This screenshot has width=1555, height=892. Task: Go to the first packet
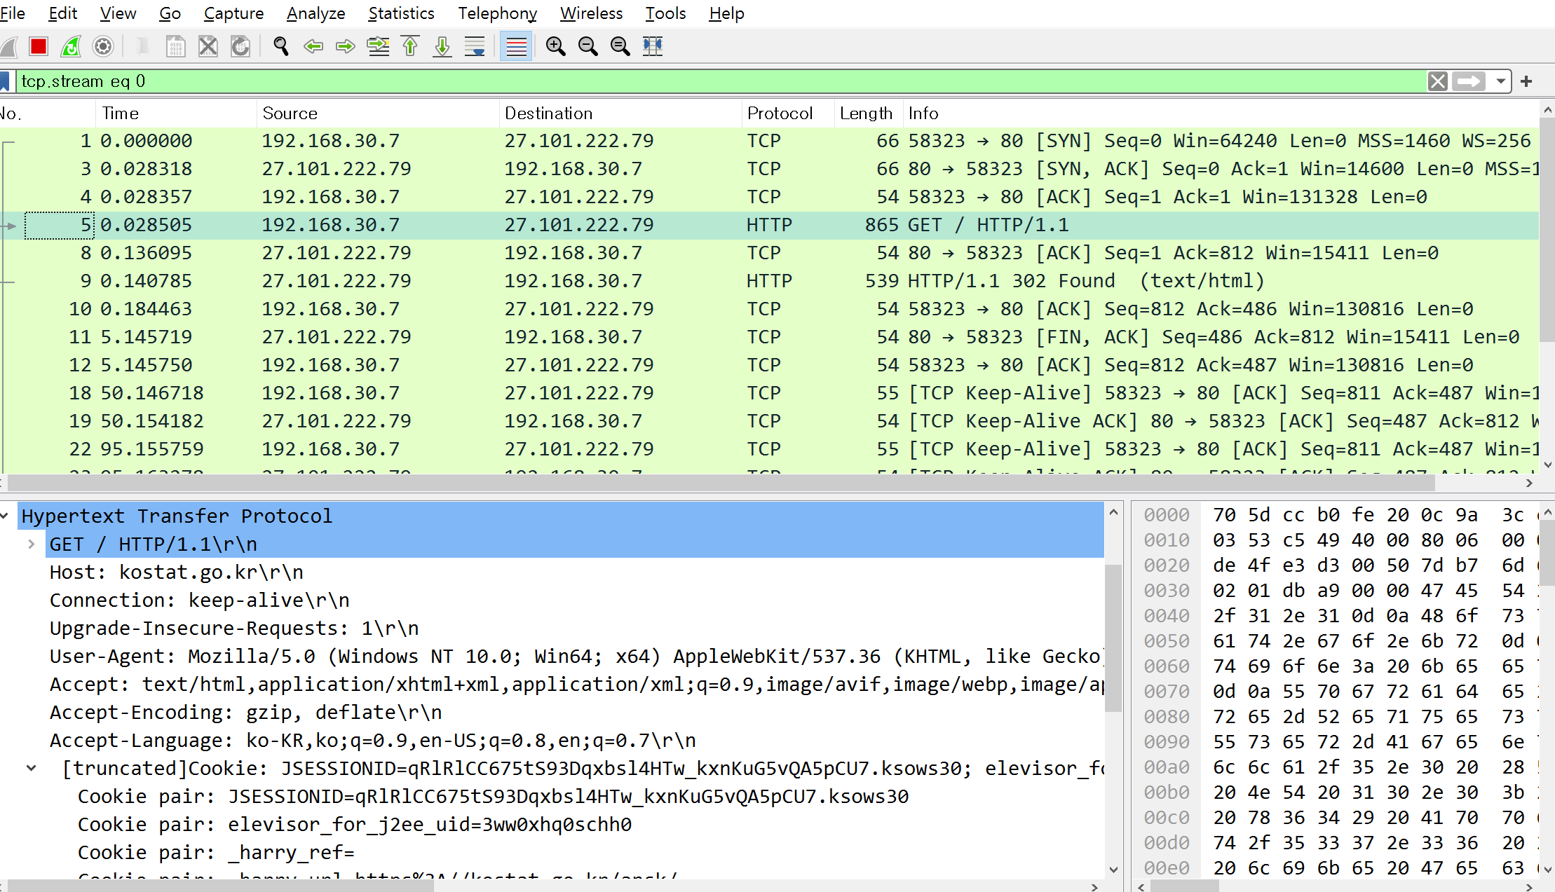click(410, 47)
